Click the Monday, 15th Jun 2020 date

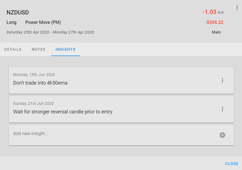(34, 75)
